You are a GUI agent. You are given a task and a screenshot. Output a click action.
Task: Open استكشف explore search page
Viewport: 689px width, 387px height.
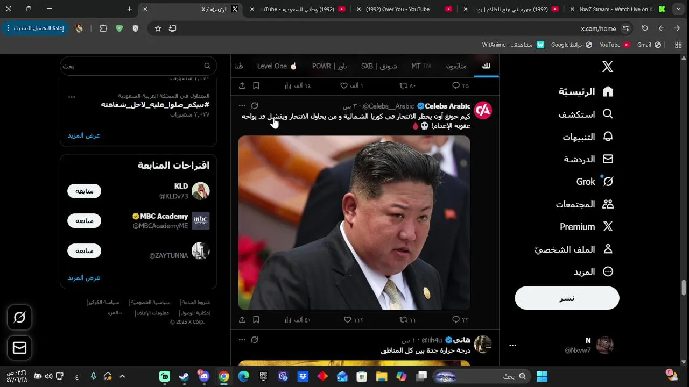click(586, 114)
